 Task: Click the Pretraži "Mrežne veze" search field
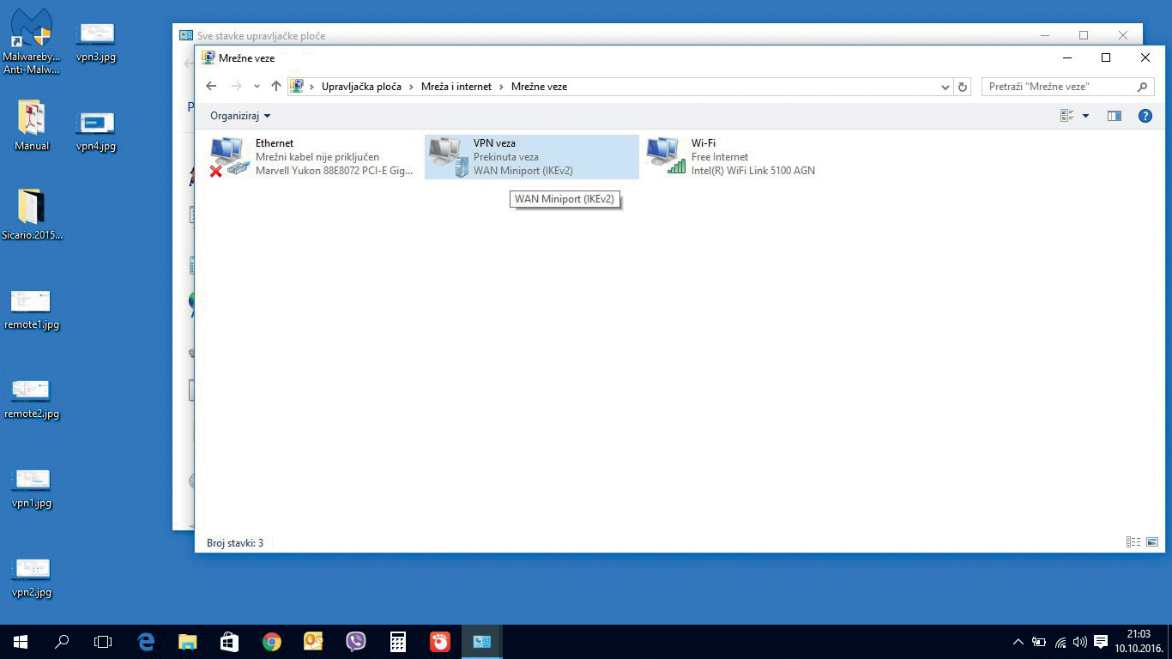pyautogui.click(x=1060, y=87)
